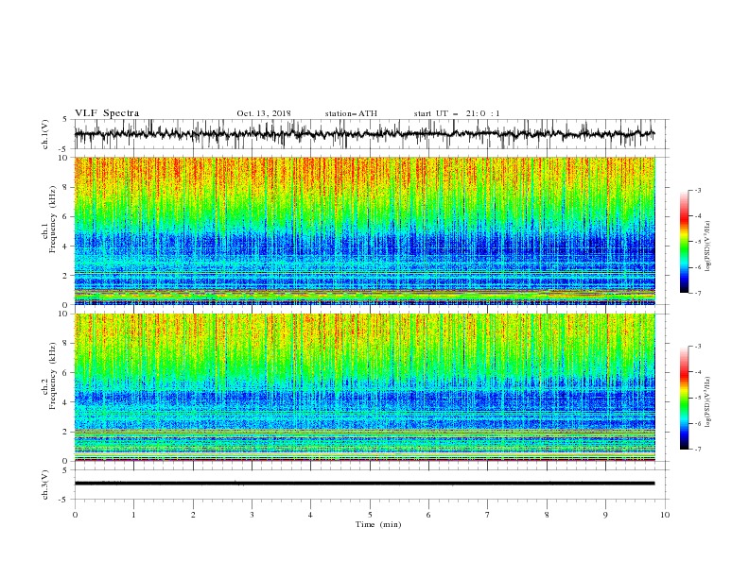Click the time axis tick label '5'

point(370,515)
